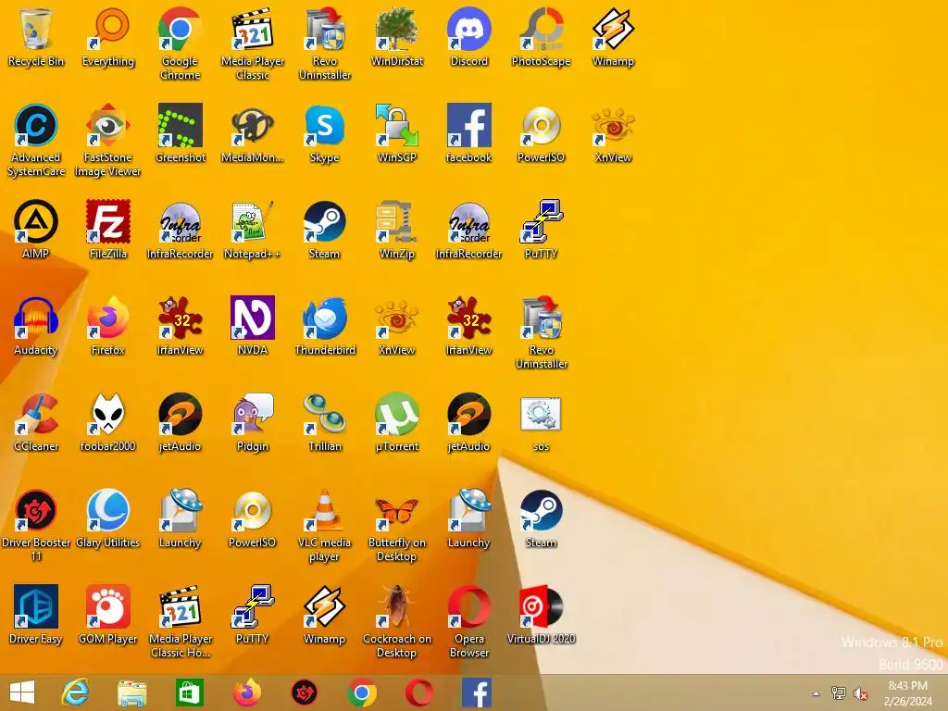The width and height of the screenshot is (948, 711).
Task: Select the CCleaner desktop icon
Action: [36, 424]
